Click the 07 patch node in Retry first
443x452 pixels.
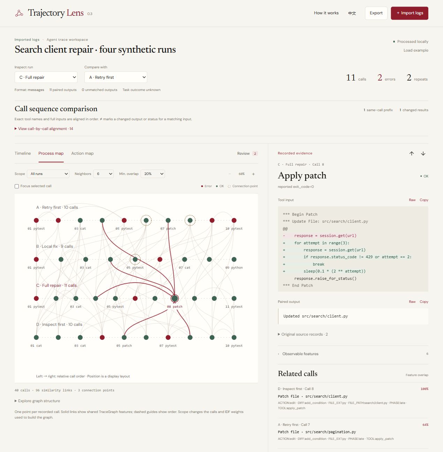(x=168, y=220)
